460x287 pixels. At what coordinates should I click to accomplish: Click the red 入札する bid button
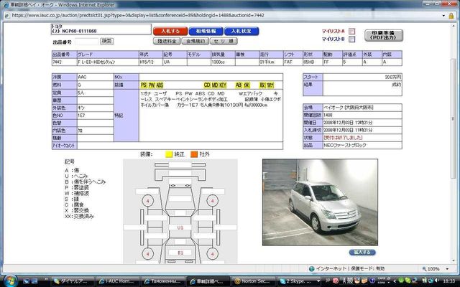(x=170, y=31)
